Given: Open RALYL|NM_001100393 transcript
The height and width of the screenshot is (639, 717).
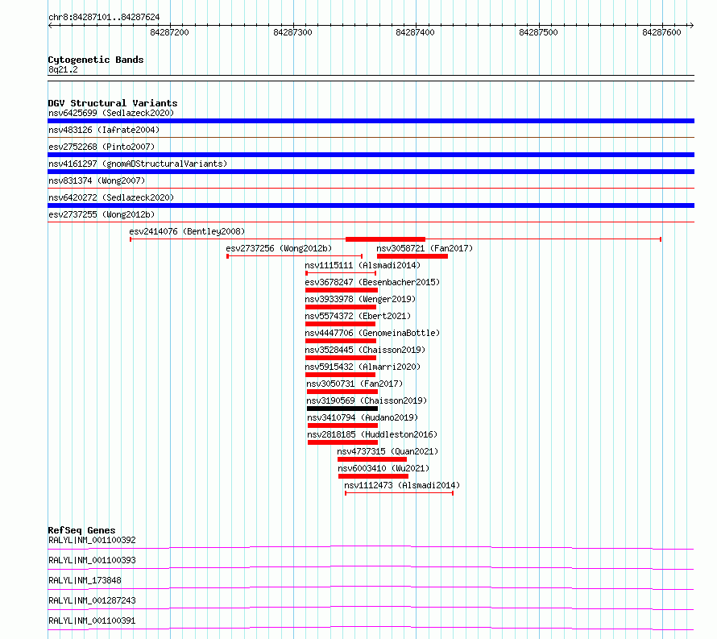Looking at the screenshot, I should click(92, 560).
